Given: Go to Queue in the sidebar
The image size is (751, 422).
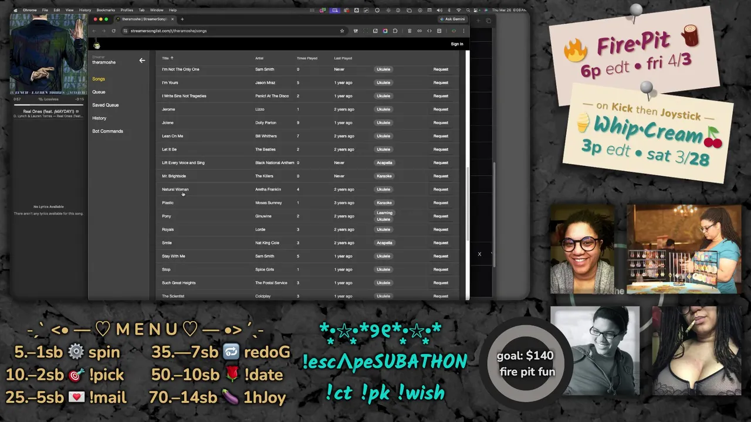Looking at the screenshot, I should point(99,92).
